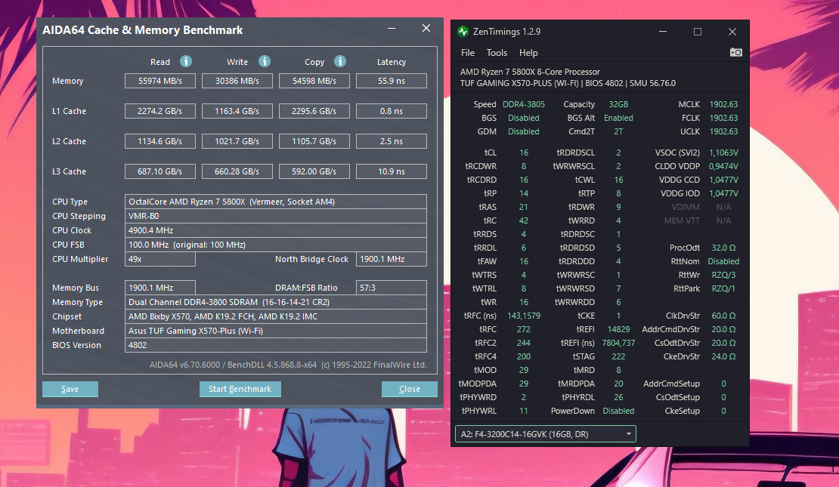Click the DRAM:FSB Ratio 57:3 field
The height and width of the screenshot is (487, 839).
tap(391, 288)
